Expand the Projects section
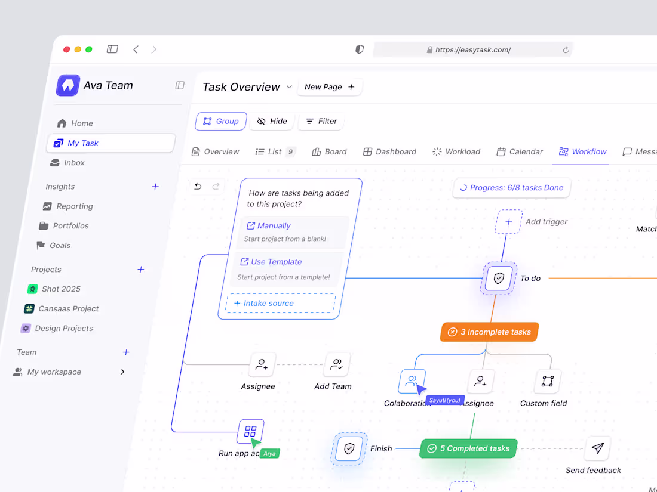Image resolution: width=657 pixels, height=492 pixels. (x=140, y=270)
